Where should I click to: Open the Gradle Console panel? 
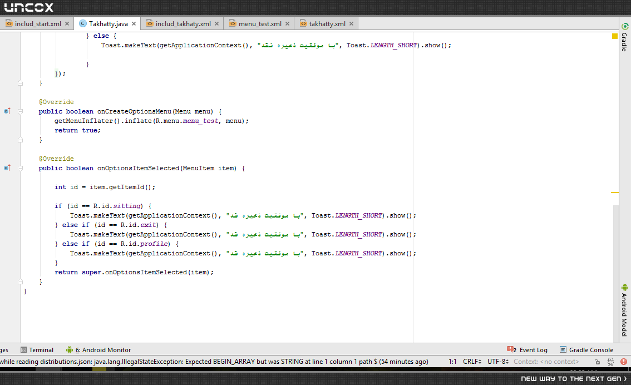pos(591,350)
